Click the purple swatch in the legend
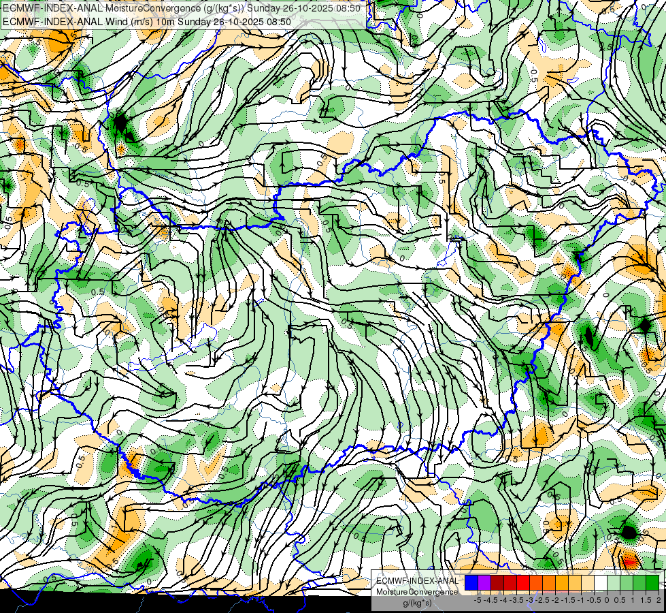 (x=484, y=582)
